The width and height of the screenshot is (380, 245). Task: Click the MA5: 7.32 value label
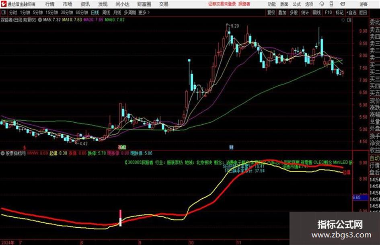[x=52, y=20]
